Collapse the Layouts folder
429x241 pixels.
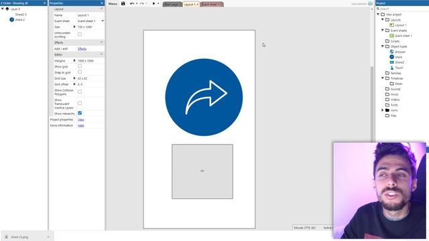pyautogui.click(x=383, y=19)
